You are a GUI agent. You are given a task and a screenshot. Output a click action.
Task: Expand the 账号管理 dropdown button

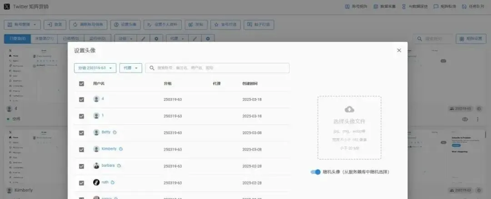click(x=22, y=25)
